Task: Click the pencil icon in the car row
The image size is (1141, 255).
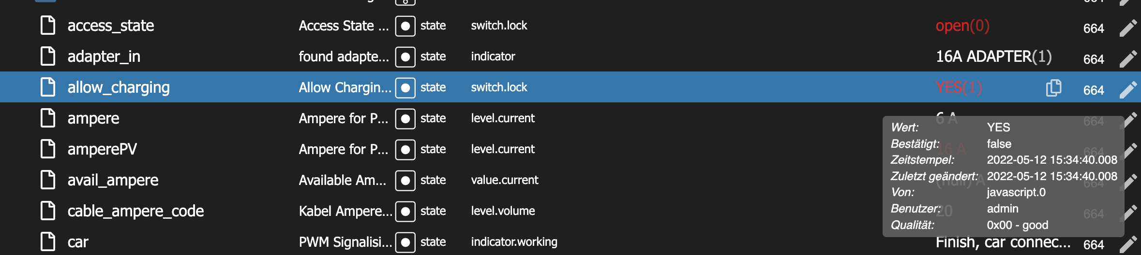Action: [x=1128, y=244]
